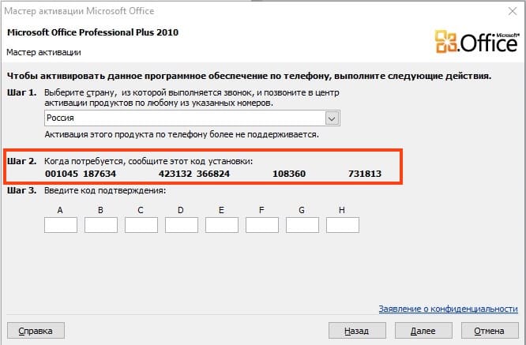The height and width of the screenshot is (345, 526).
Task: Open Заявление о конфиденциальности link
Action: click(x=448, y=309)
